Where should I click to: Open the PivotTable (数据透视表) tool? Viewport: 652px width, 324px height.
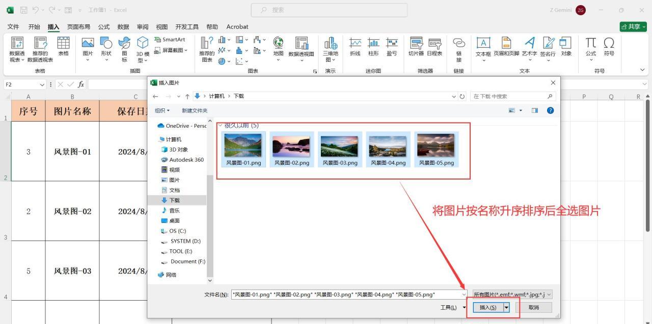(x=17, y=49)
